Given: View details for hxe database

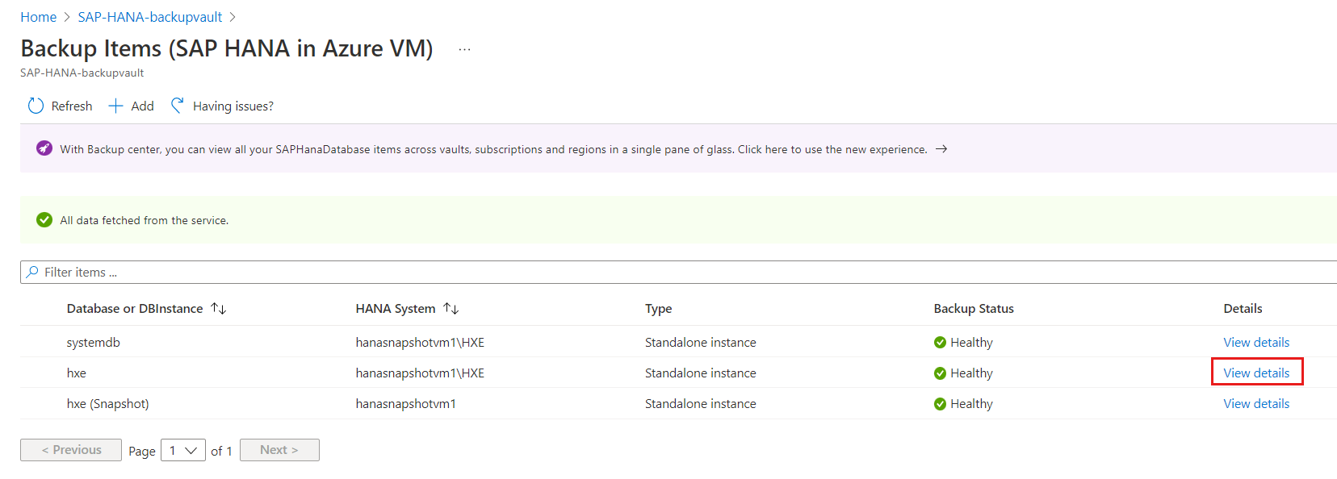Looking at the screenshot, I should pyautogui.click(x=1256, y=373).
